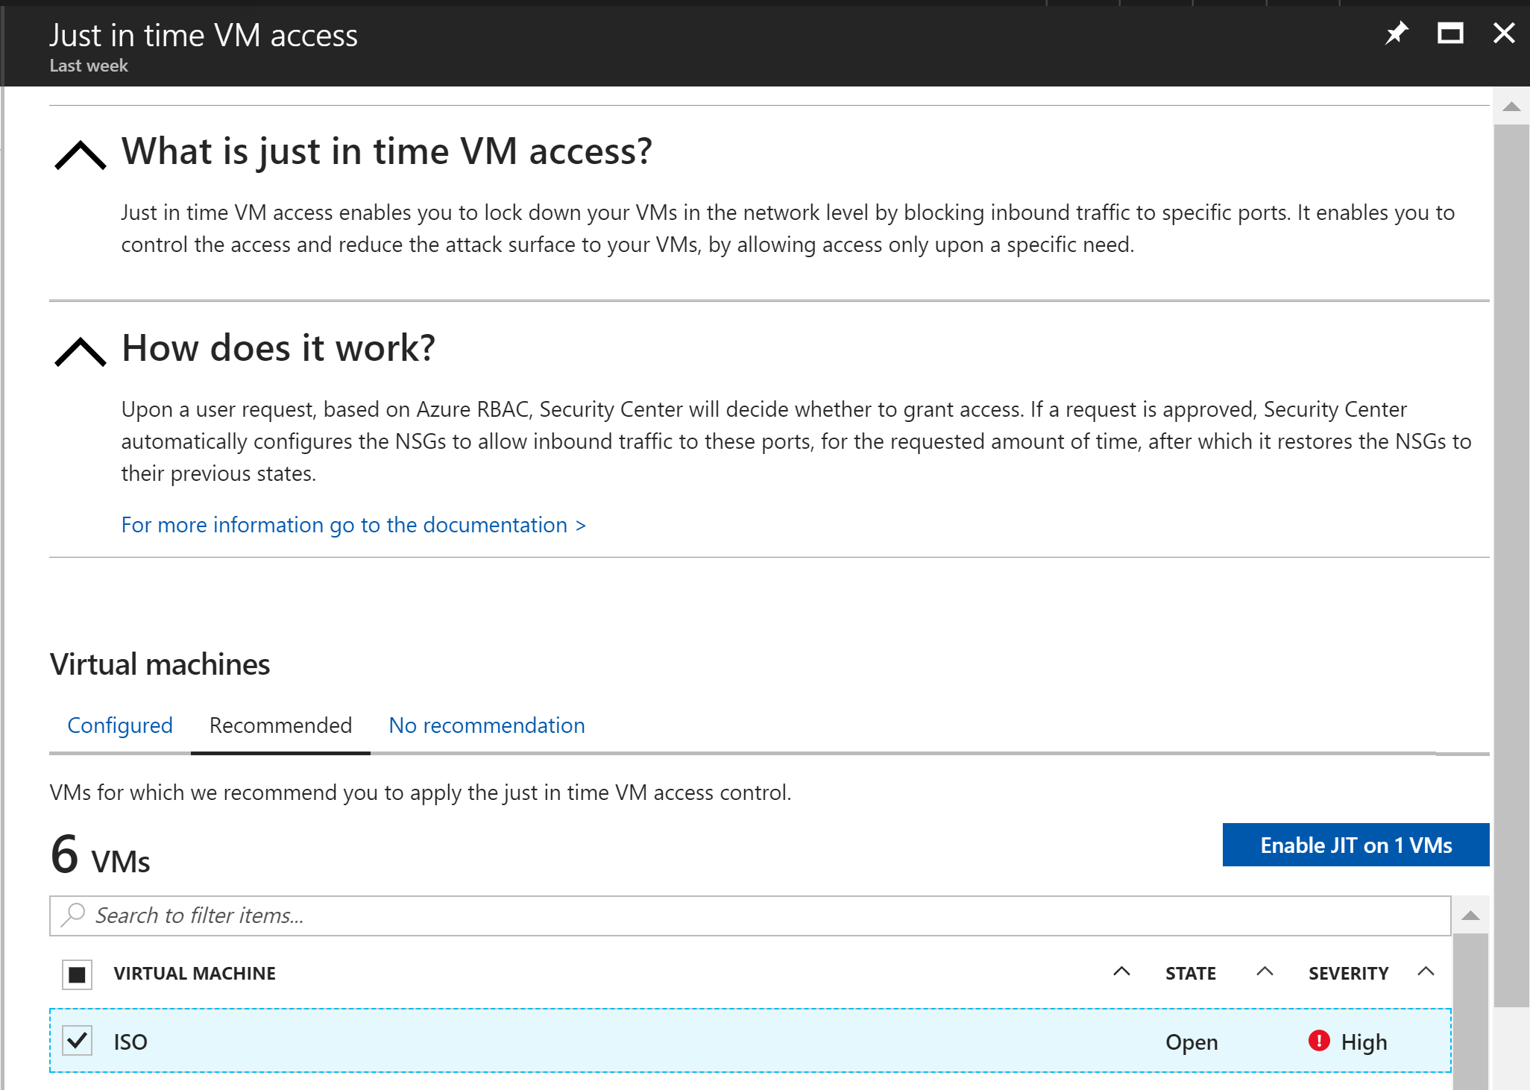The height and width of the screenshot is (1090, 1530).
Task: Uncheck the ISO virtual machine checkbox
Action: click(78, 1041)
